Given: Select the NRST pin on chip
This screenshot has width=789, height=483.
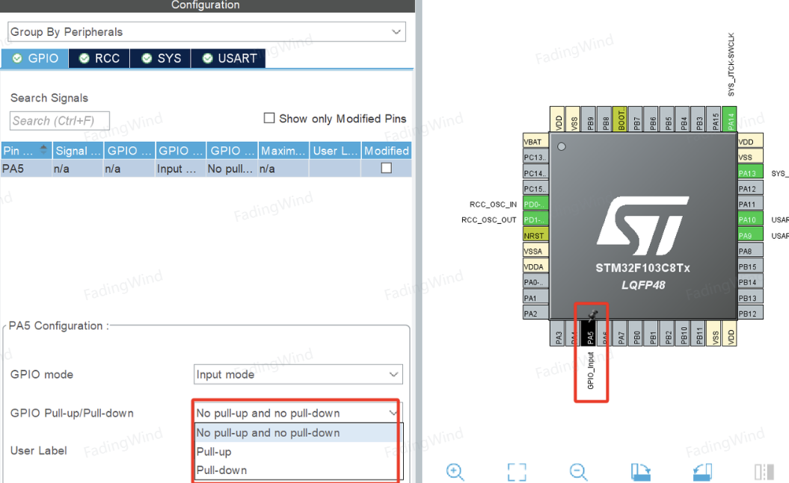Looking at the screenshot, I should [535, 235].
